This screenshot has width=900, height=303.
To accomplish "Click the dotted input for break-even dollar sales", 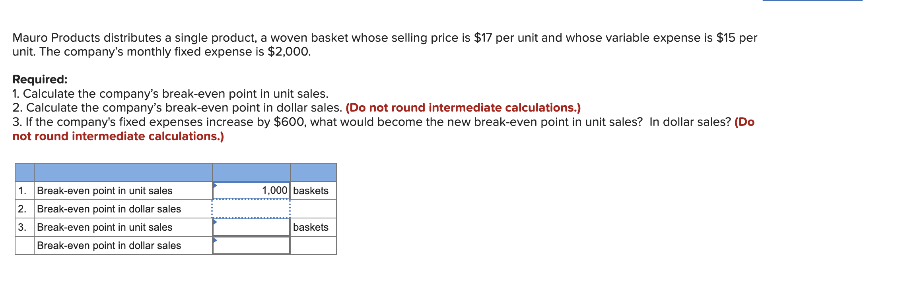I will tap(251, 208).
